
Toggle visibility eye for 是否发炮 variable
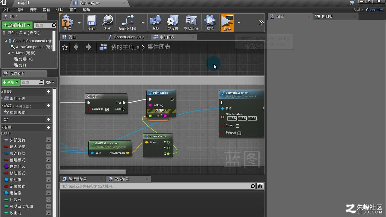tap(48, 147)
